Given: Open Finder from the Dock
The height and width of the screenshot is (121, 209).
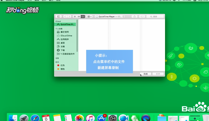Looking at the screenshot, I should click(x=13, y=118).
